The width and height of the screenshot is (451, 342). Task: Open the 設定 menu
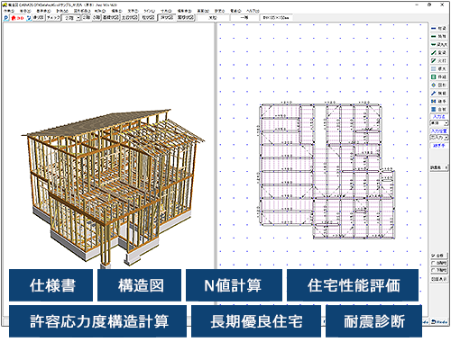[219, 11]
